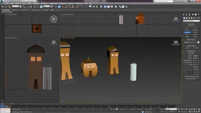201x113 pixels.
Task: Select the Shapes creation category
Action: pos(187,18)
